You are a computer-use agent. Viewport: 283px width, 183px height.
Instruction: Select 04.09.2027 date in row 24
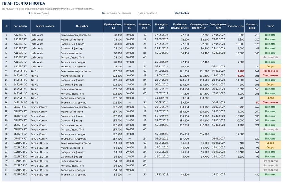tap(218, 138)
